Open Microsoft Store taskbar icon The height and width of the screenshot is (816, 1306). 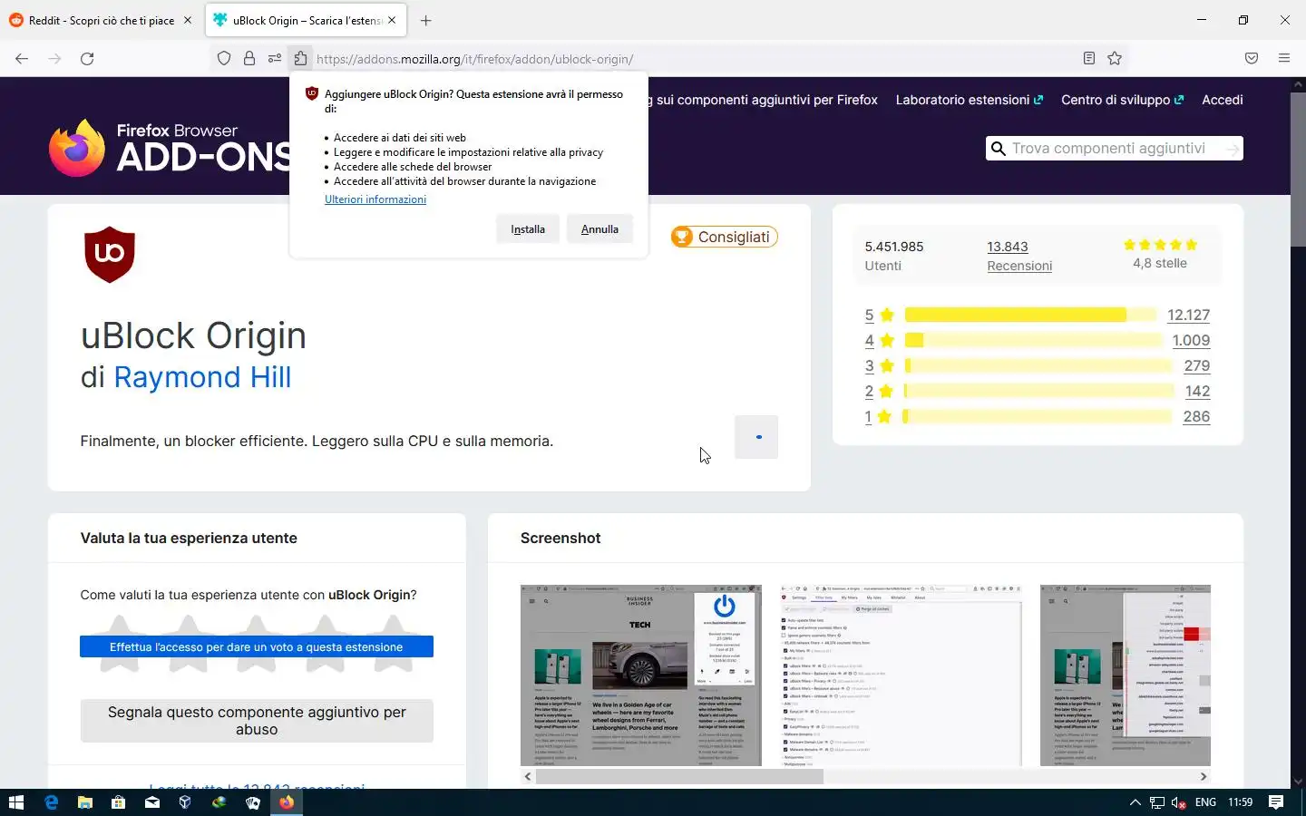[x=118, y=802]
